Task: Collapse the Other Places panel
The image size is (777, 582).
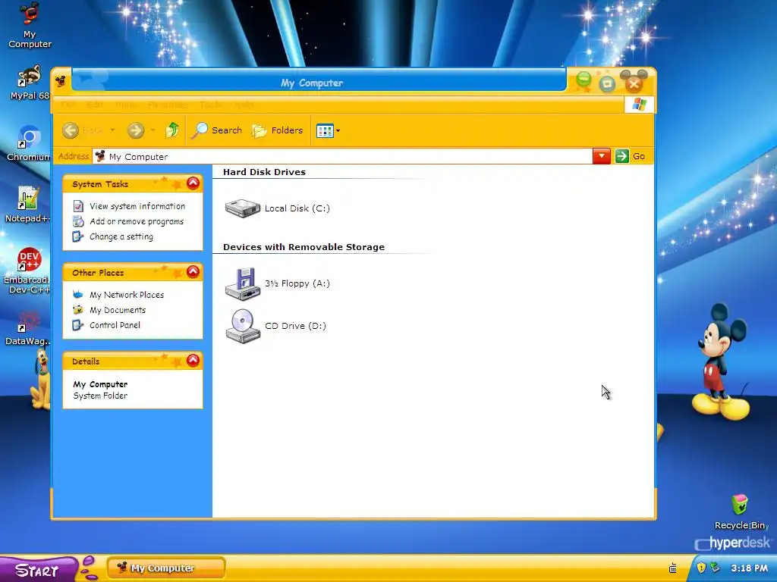Action: coord(193,272)
